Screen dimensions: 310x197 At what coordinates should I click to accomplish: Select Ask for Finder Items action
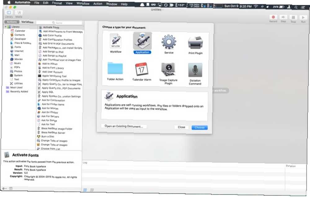pos(51,104)
